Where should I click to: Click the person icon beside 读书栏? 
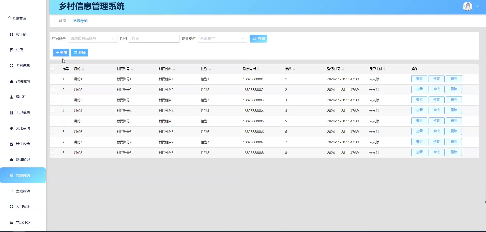[11, 97]
